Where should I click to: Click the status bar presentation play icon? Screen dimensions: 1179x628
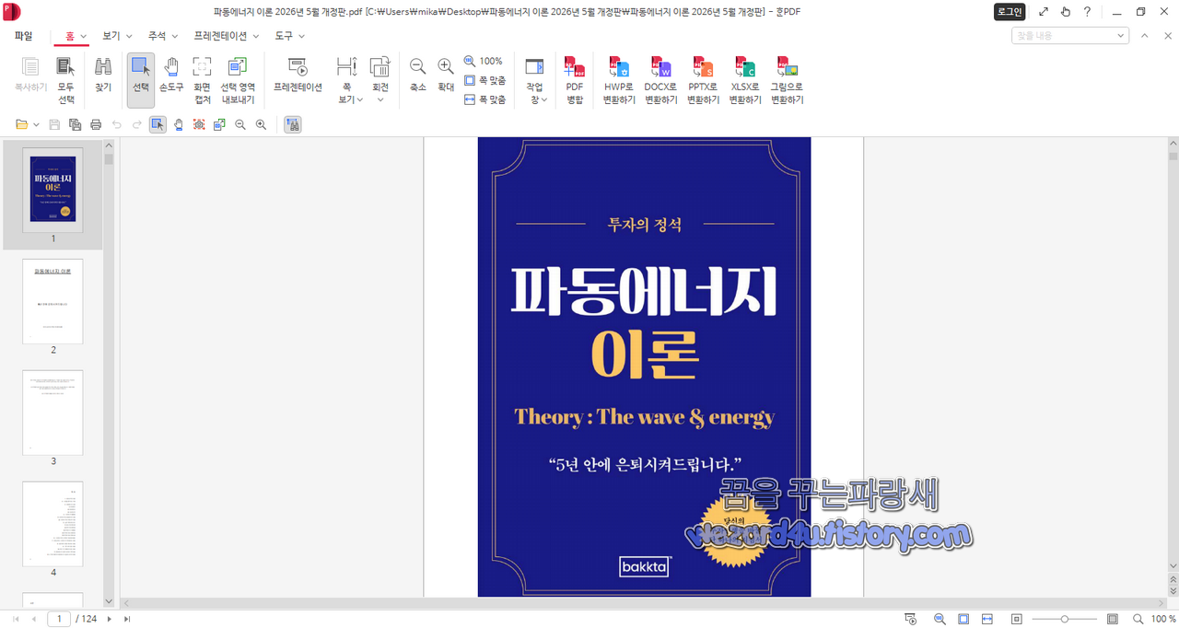coord(910,619)
